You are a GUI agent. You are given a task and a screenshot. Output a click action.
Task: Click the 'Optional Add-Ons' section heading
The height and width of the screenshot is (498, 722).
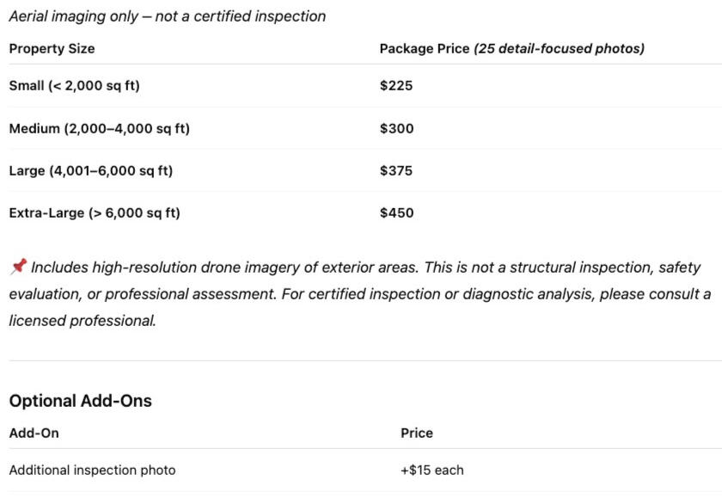pos(80,401)
